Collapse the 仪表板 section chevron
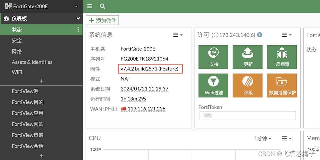 coord(78,19)
